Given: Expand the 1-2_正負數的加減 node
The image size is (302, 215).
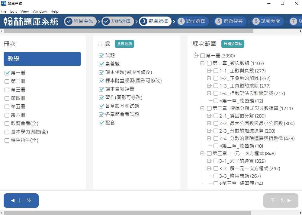Looking at the screenshot, I should 209,78.
